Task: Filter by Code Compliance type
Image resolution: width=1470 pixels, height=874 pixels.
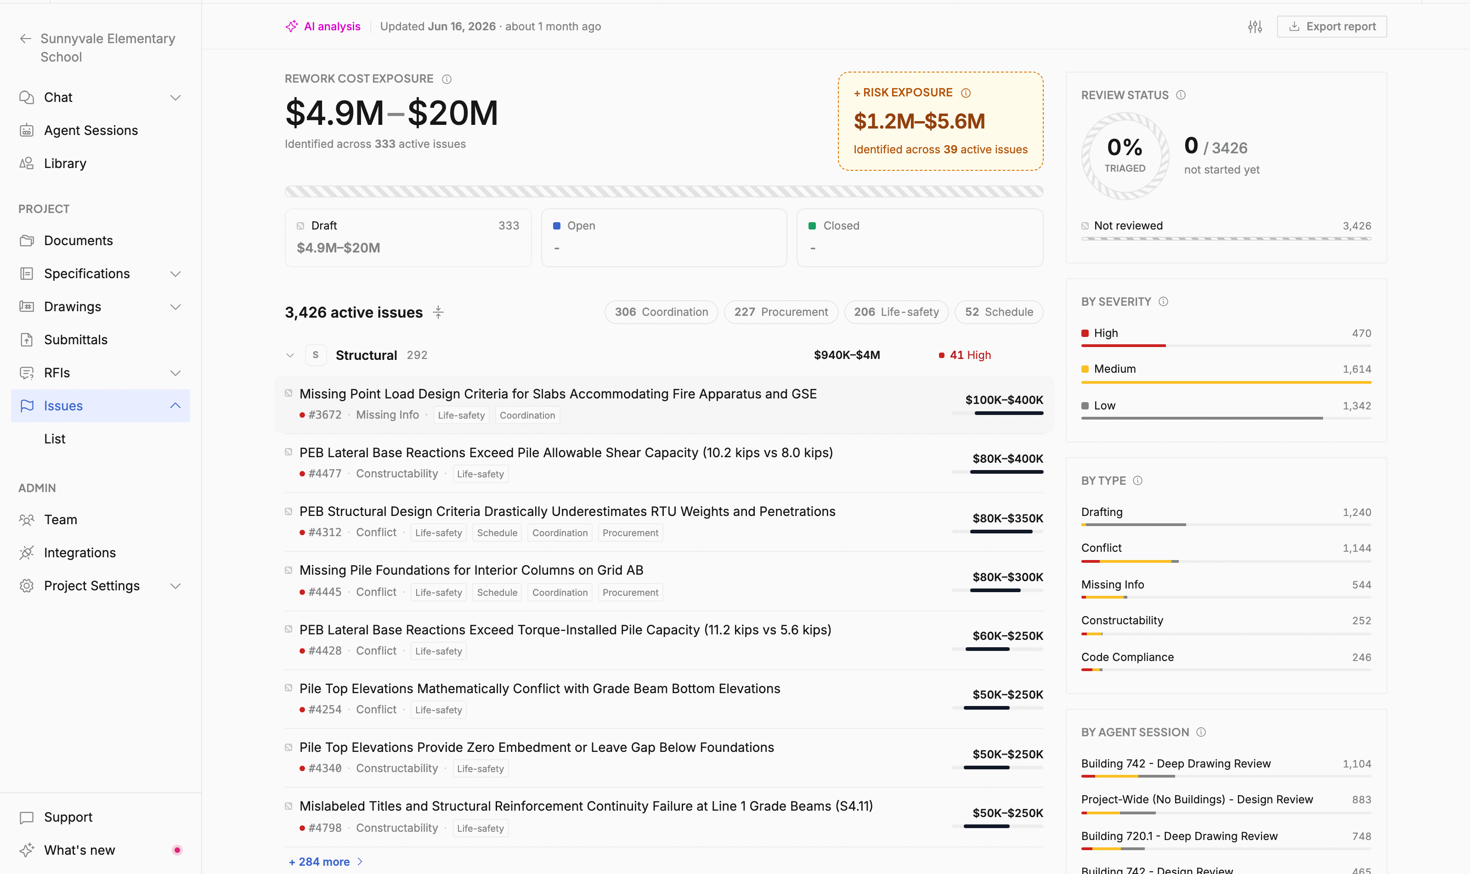Action: coord(1226,662)
